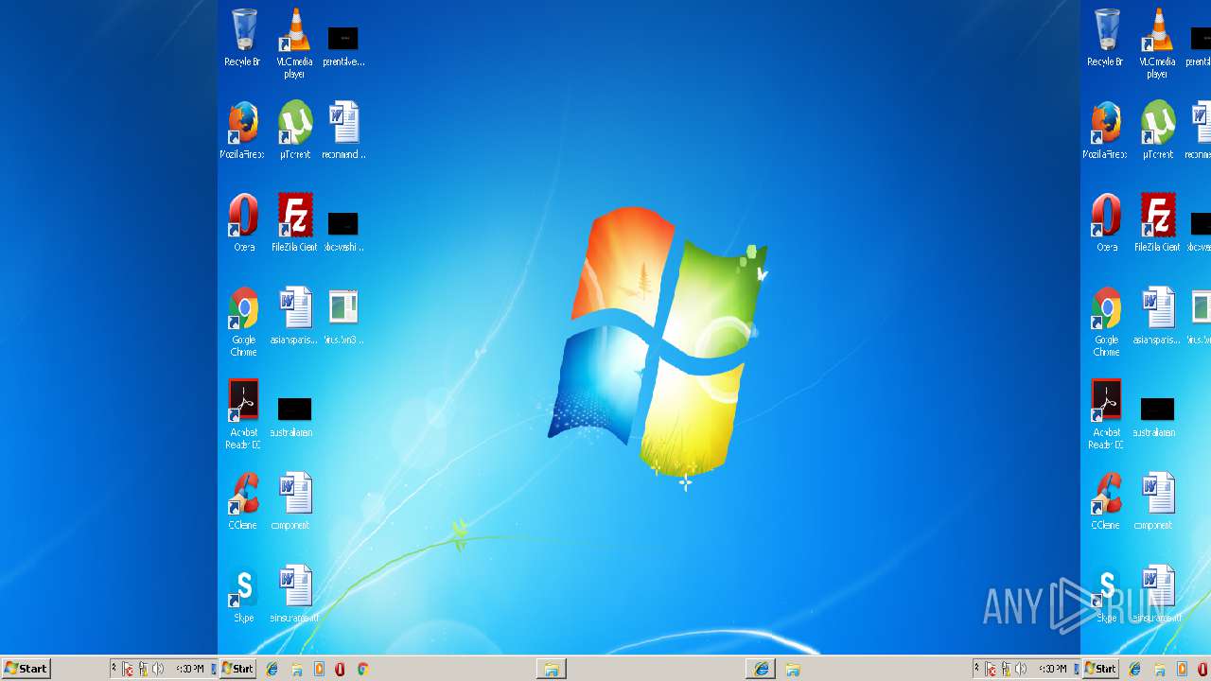Image resolution: width=1211 pixels, height=681 pixels.
Task: Open the wide folder taskbar button
Action: pos(552,669)
